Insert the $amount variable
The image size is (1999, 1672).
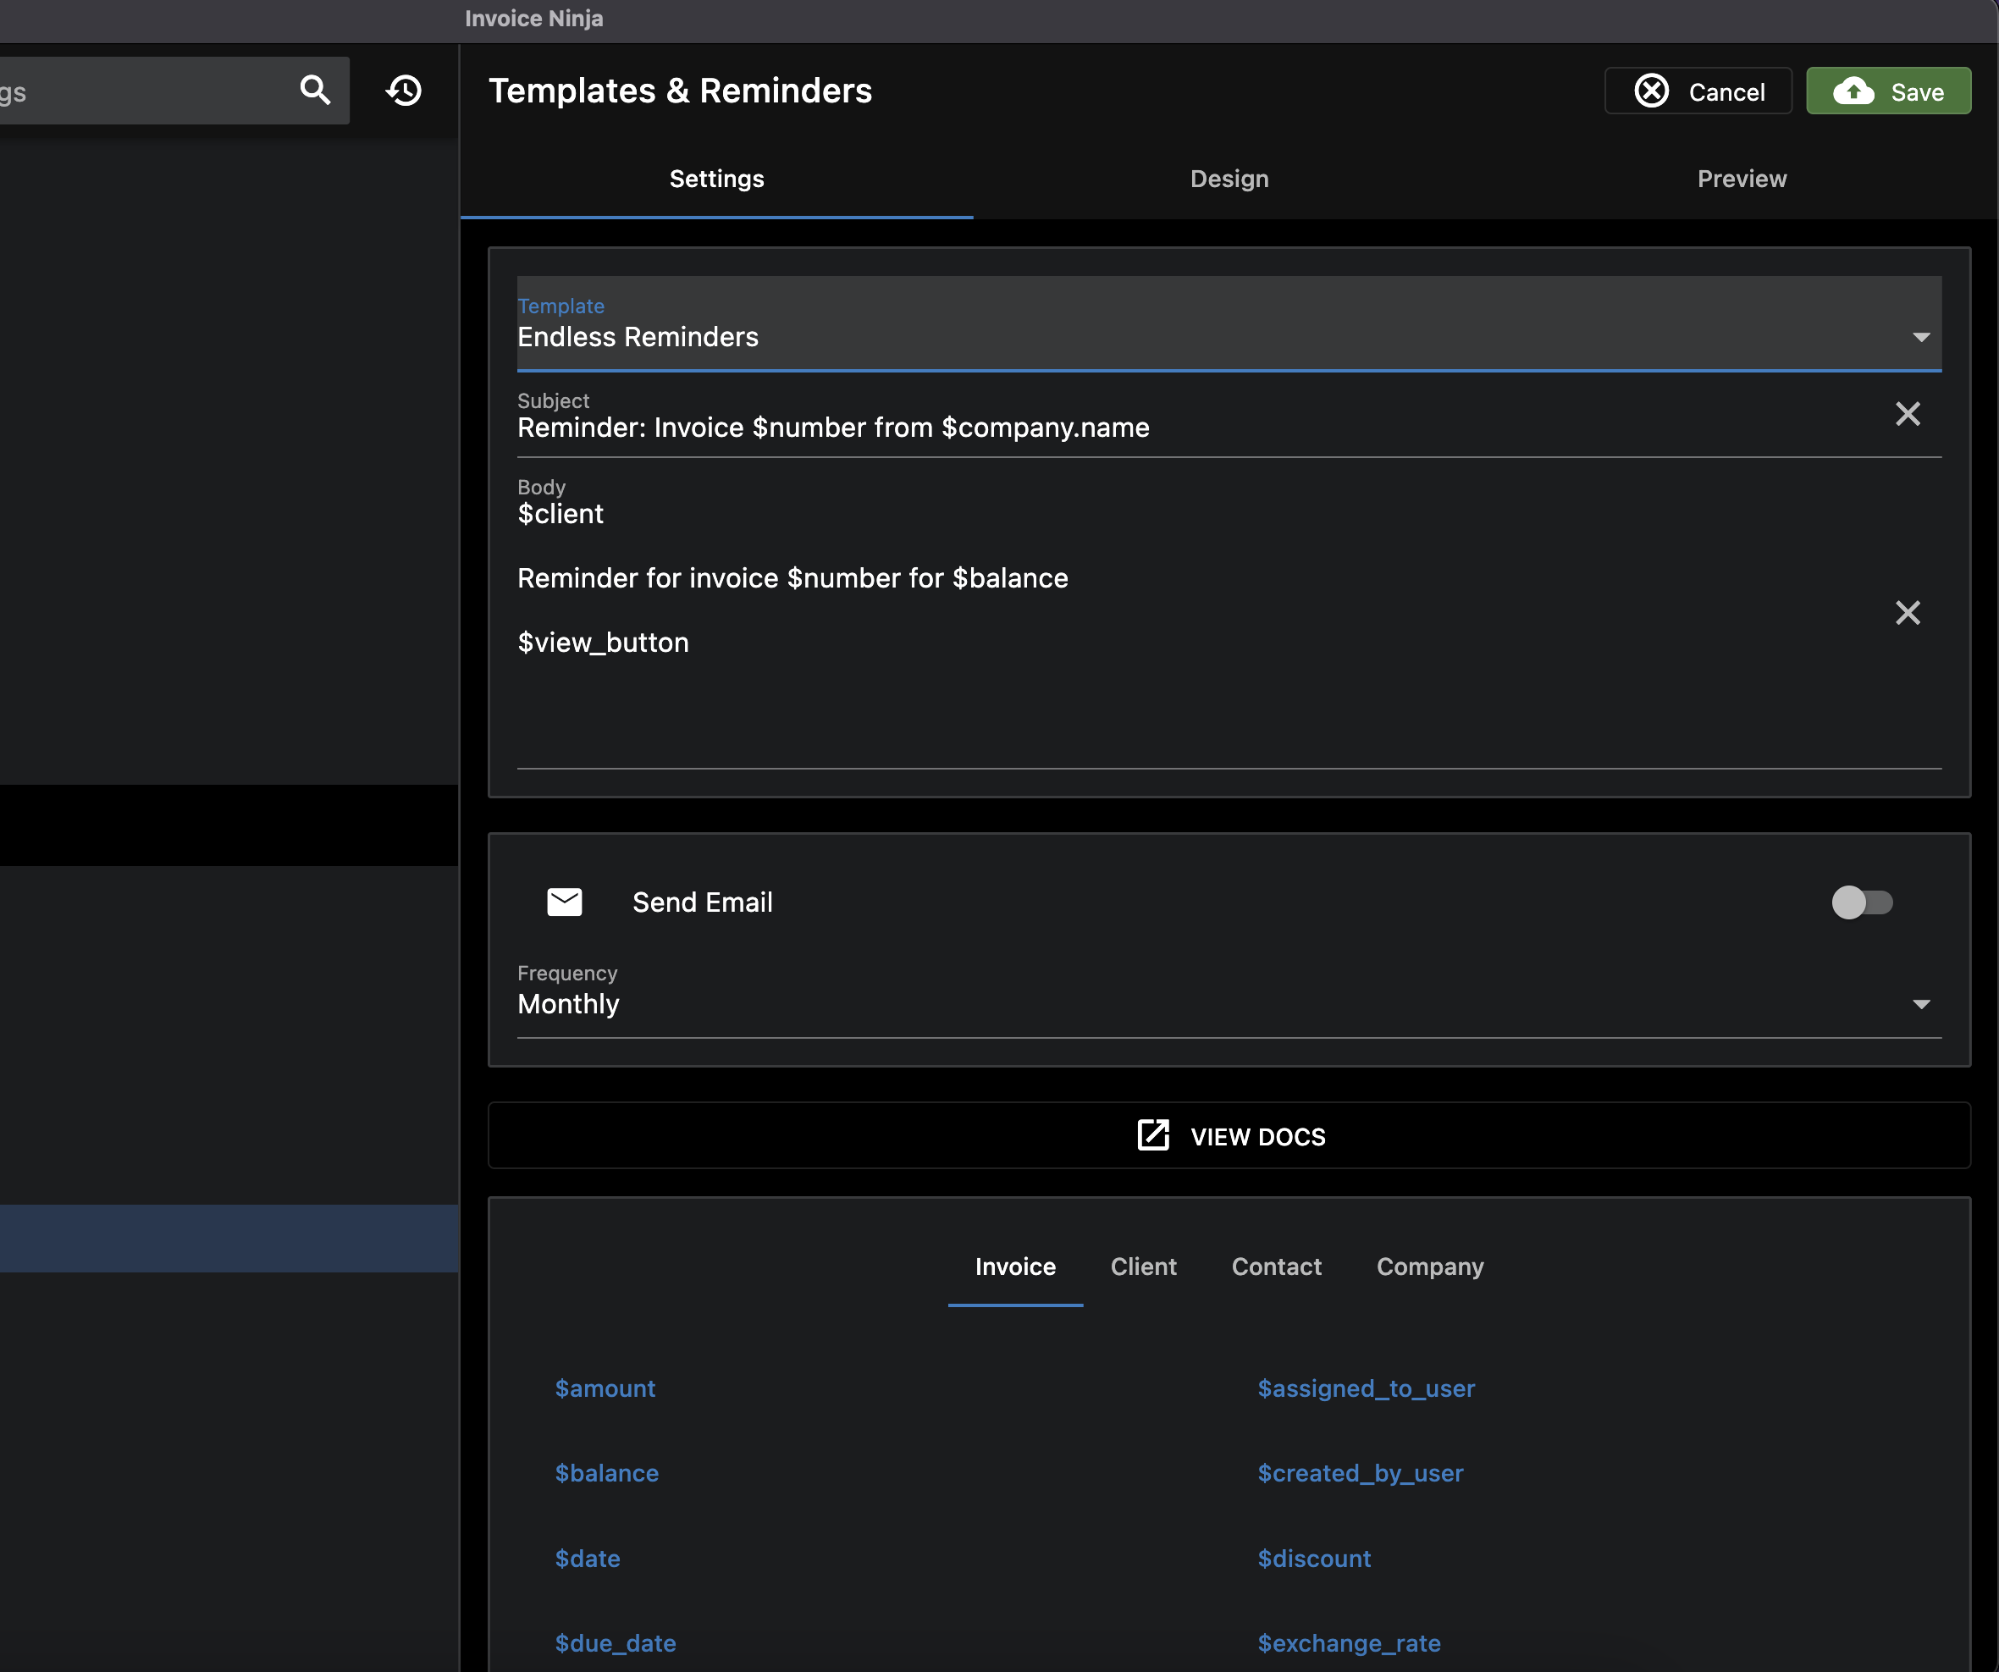605,1388
